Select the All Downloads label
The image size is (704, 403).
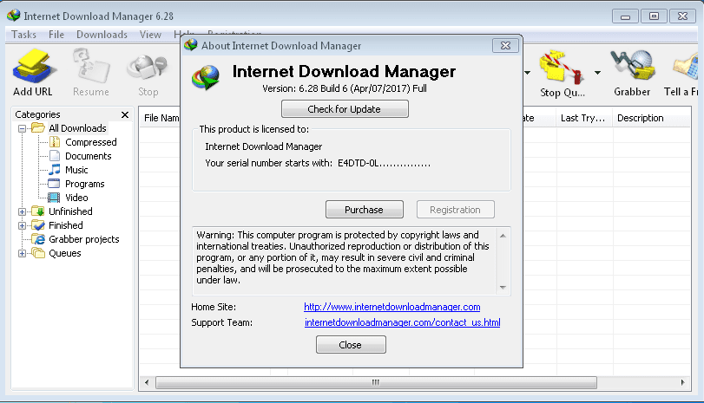77,128
